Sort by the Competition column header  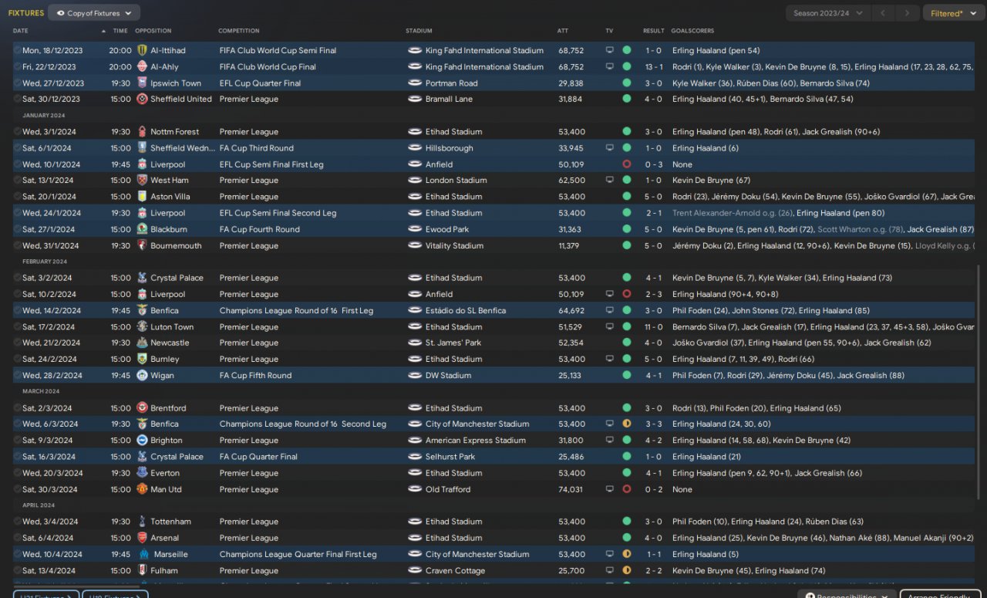pos(239,31)
